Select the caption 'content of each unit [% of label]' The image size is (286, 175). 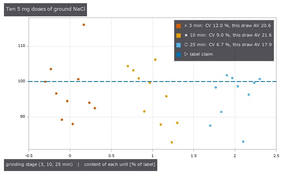(x=120, y=164)
